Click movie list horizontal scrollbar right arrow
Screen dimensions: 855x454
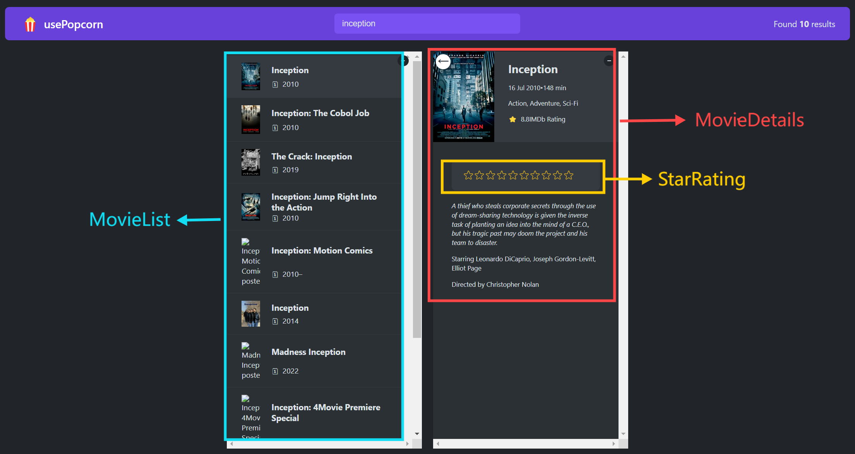pos(407,444)
